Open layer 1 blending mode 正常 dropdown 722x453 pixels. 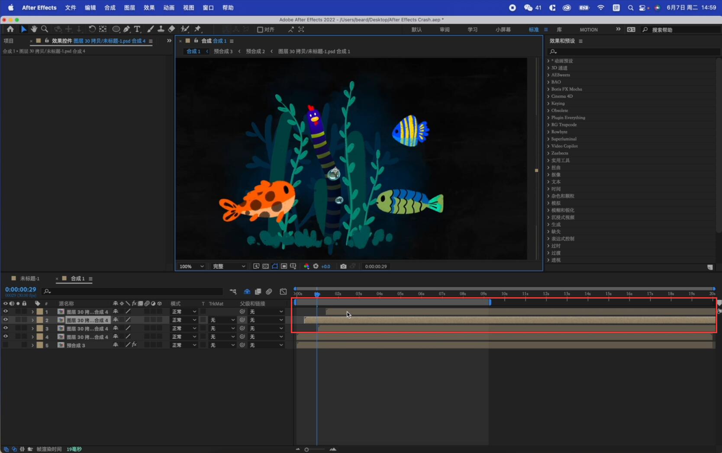coord(184,312)
